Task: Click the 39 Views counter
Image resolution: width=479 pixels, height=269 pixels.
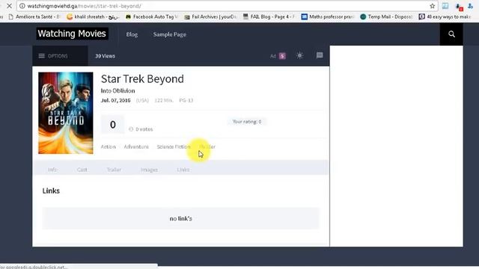Action: pyautogui.click(x=105, y=56)
